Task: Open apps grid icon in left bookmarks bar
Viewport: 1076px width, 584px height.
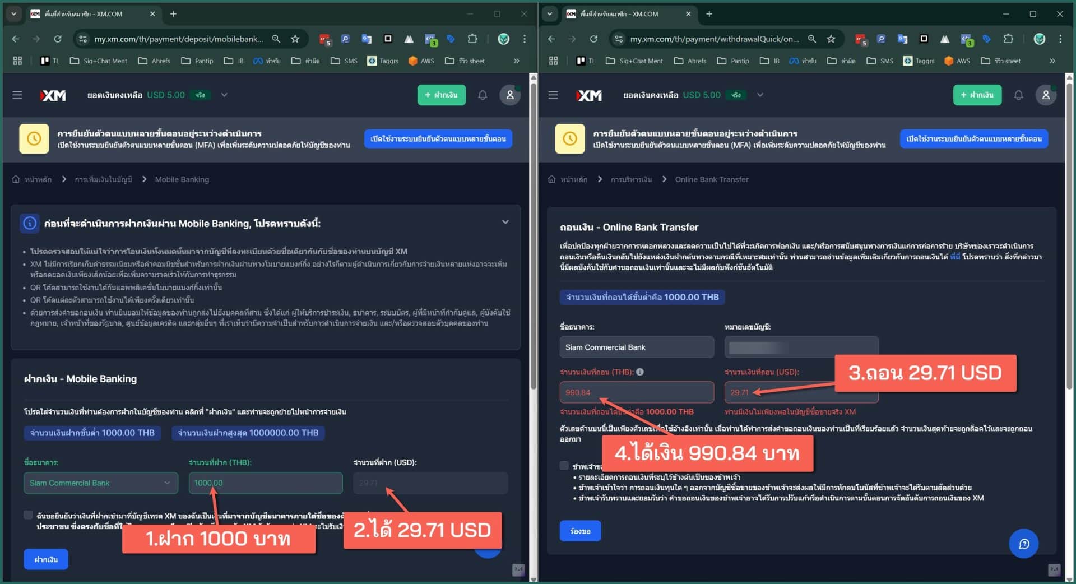Action: tap(17, 61)
